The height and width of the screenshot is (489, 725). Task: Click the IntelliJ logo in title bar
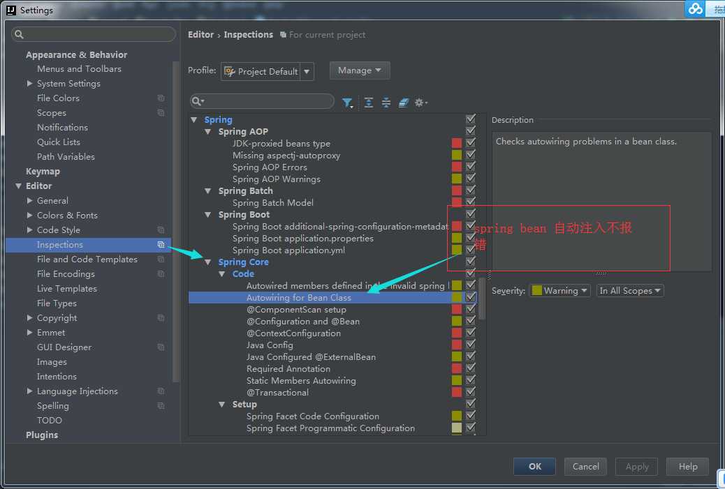click(x=11, y=10)
